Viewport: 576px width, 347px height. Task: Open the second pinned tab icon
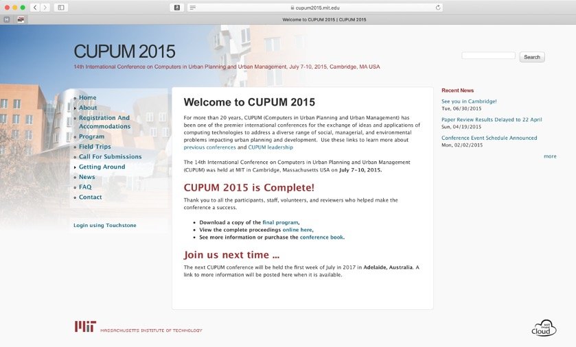coord(21,20)
